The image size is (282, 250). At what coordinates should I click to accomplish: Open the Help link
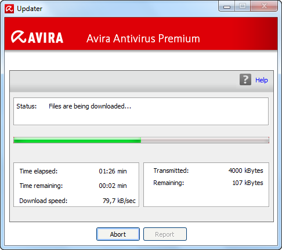click(262, 80)
